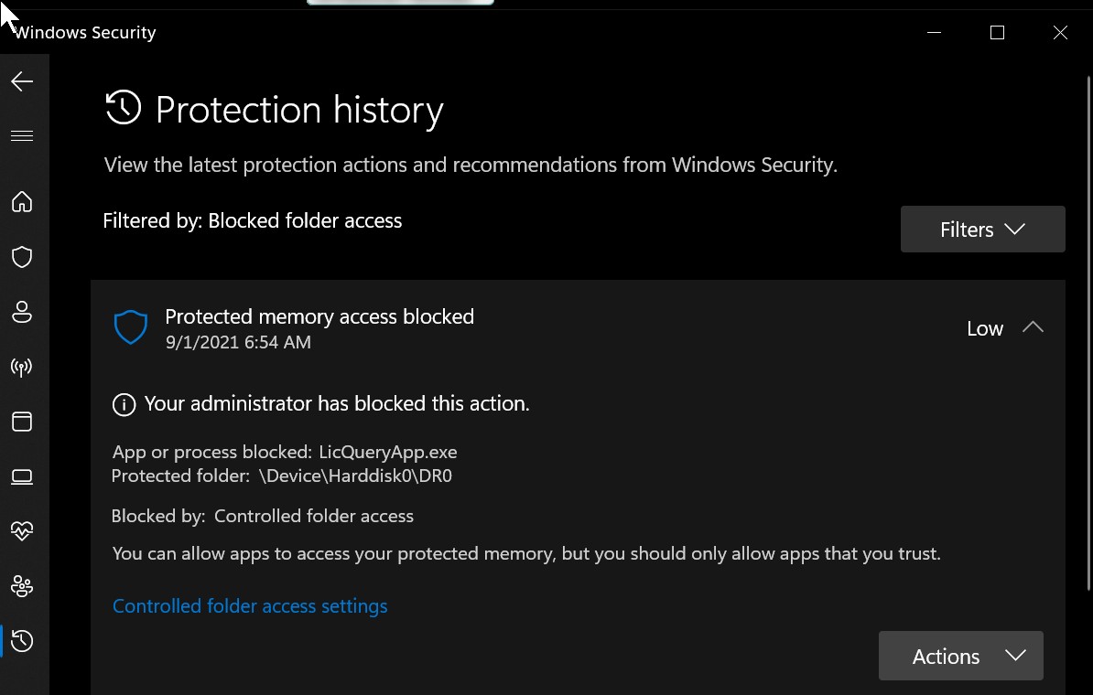Open Firewall & network protection icon
1093x695 pixels.
pyautogui.click(x=22, y=367)
